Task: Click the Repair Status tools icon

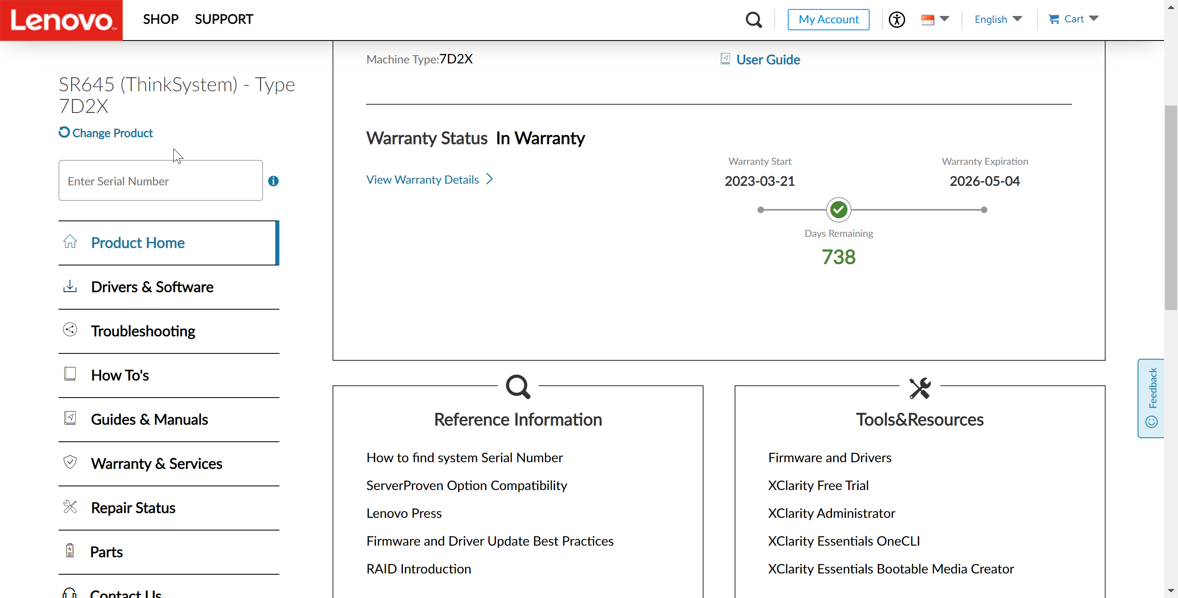Action: (70, 506)
